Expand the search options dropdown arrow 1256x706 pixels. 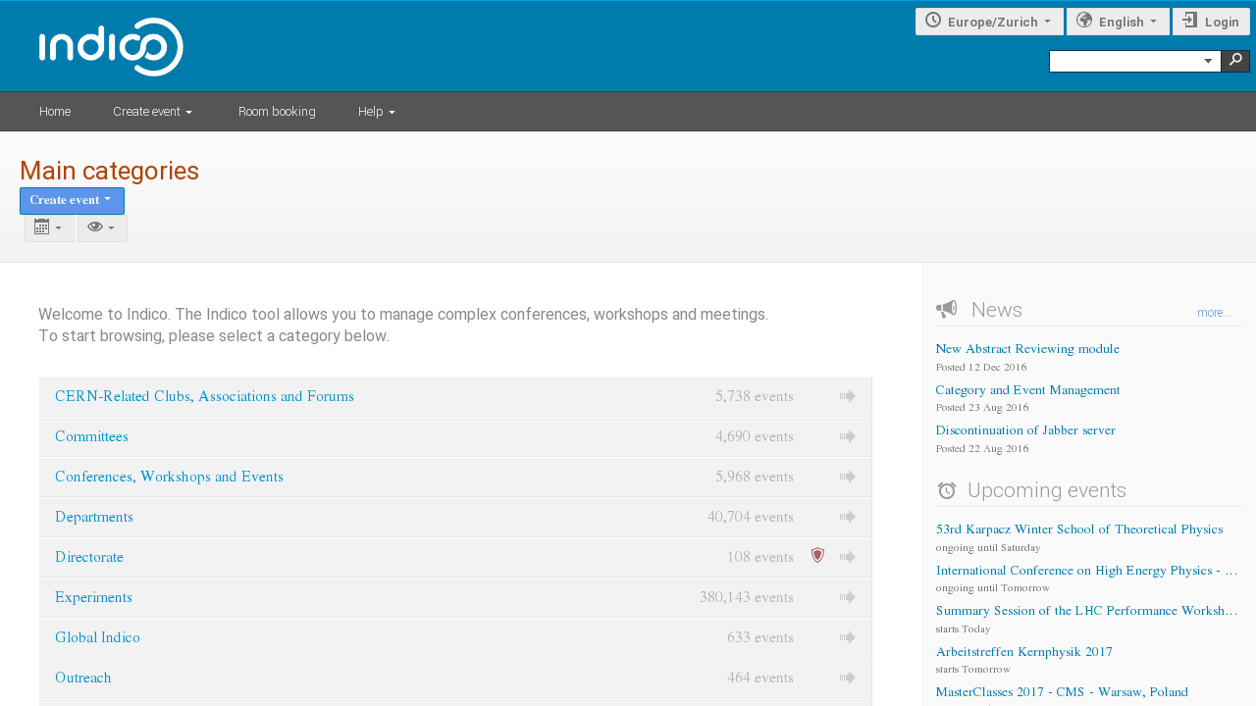tap(1209, 61)
